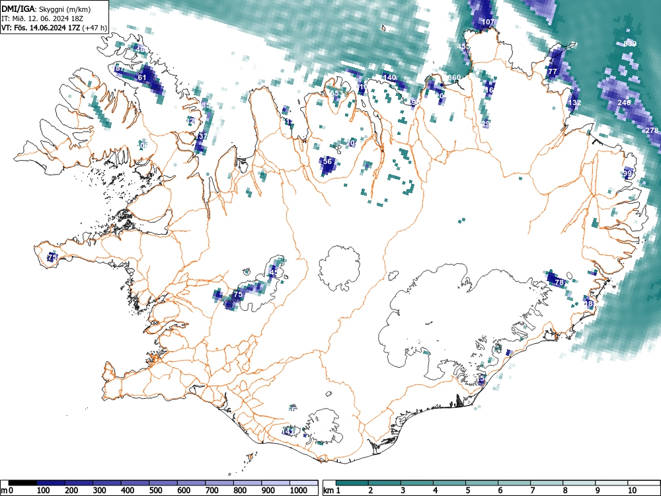Click the '99' value on the east coast
Image resolution: width=661 pixels, height=496 pixels.
coord(628,173)
